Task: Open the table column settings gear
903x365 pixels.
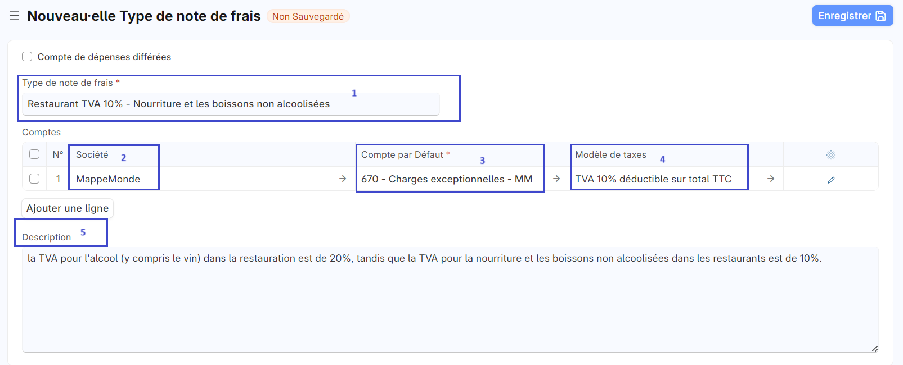Action: [831, 154]
